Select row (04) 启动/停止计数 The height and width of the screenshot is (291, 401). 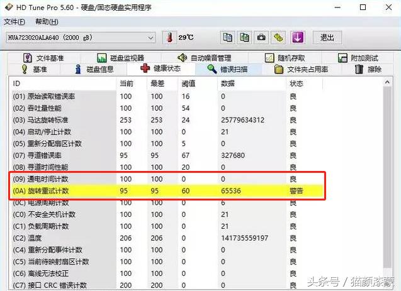166,132
